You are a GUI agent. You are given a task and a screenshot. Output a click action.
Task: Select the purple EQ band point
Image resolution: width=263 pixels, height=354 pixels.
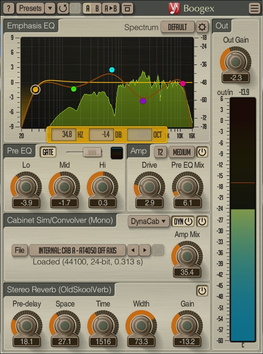click(x=143, y=101)
